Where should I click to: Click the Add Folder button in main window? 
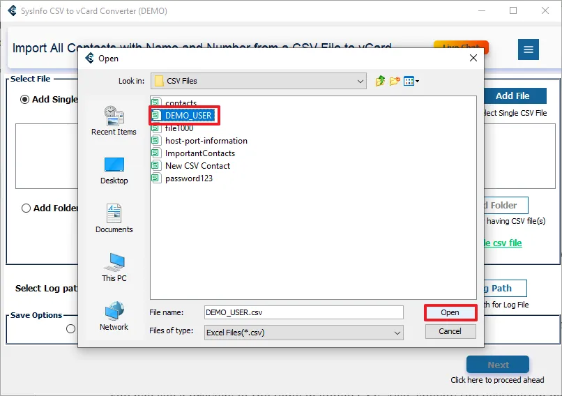click(506, 206)
